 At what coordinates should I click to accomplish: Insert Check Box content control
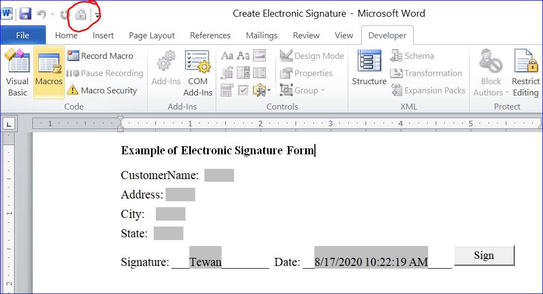pyautogui.click(x=243, y=91)
